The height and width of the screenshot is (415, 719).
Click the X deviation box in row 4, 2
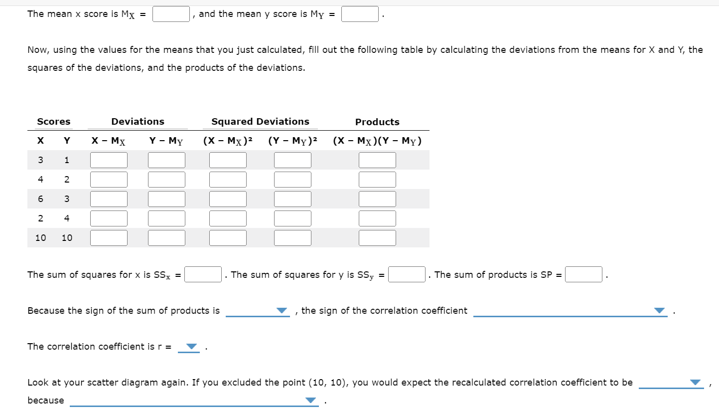(x=109, y=179)
